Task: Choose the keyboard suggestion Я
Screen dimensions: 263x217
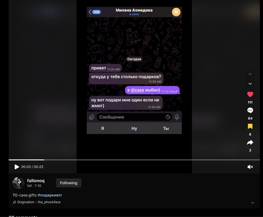Action: pos(103,129)
